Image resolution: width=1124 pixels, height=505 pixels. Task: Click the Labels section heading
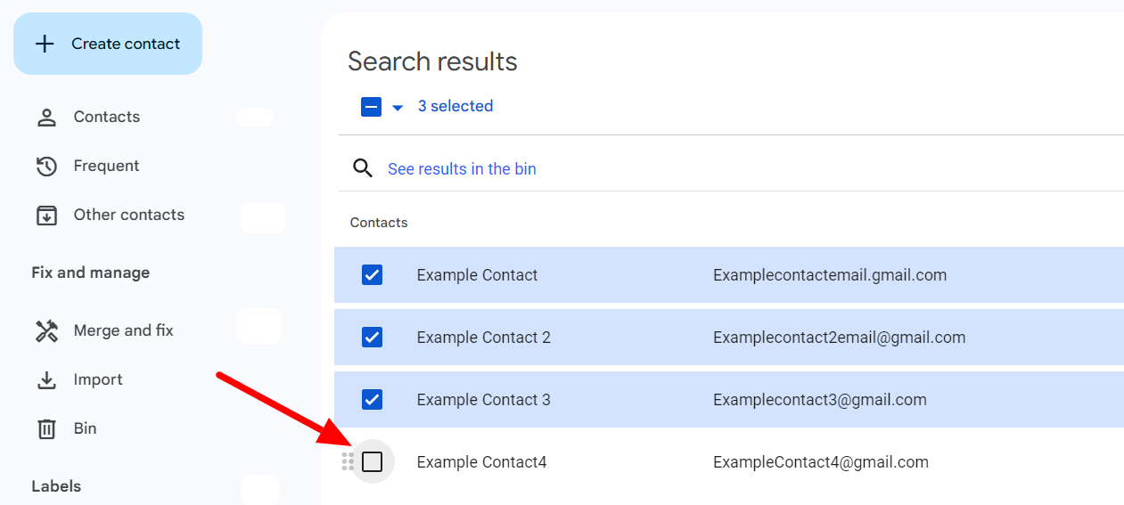pos(56,486)
